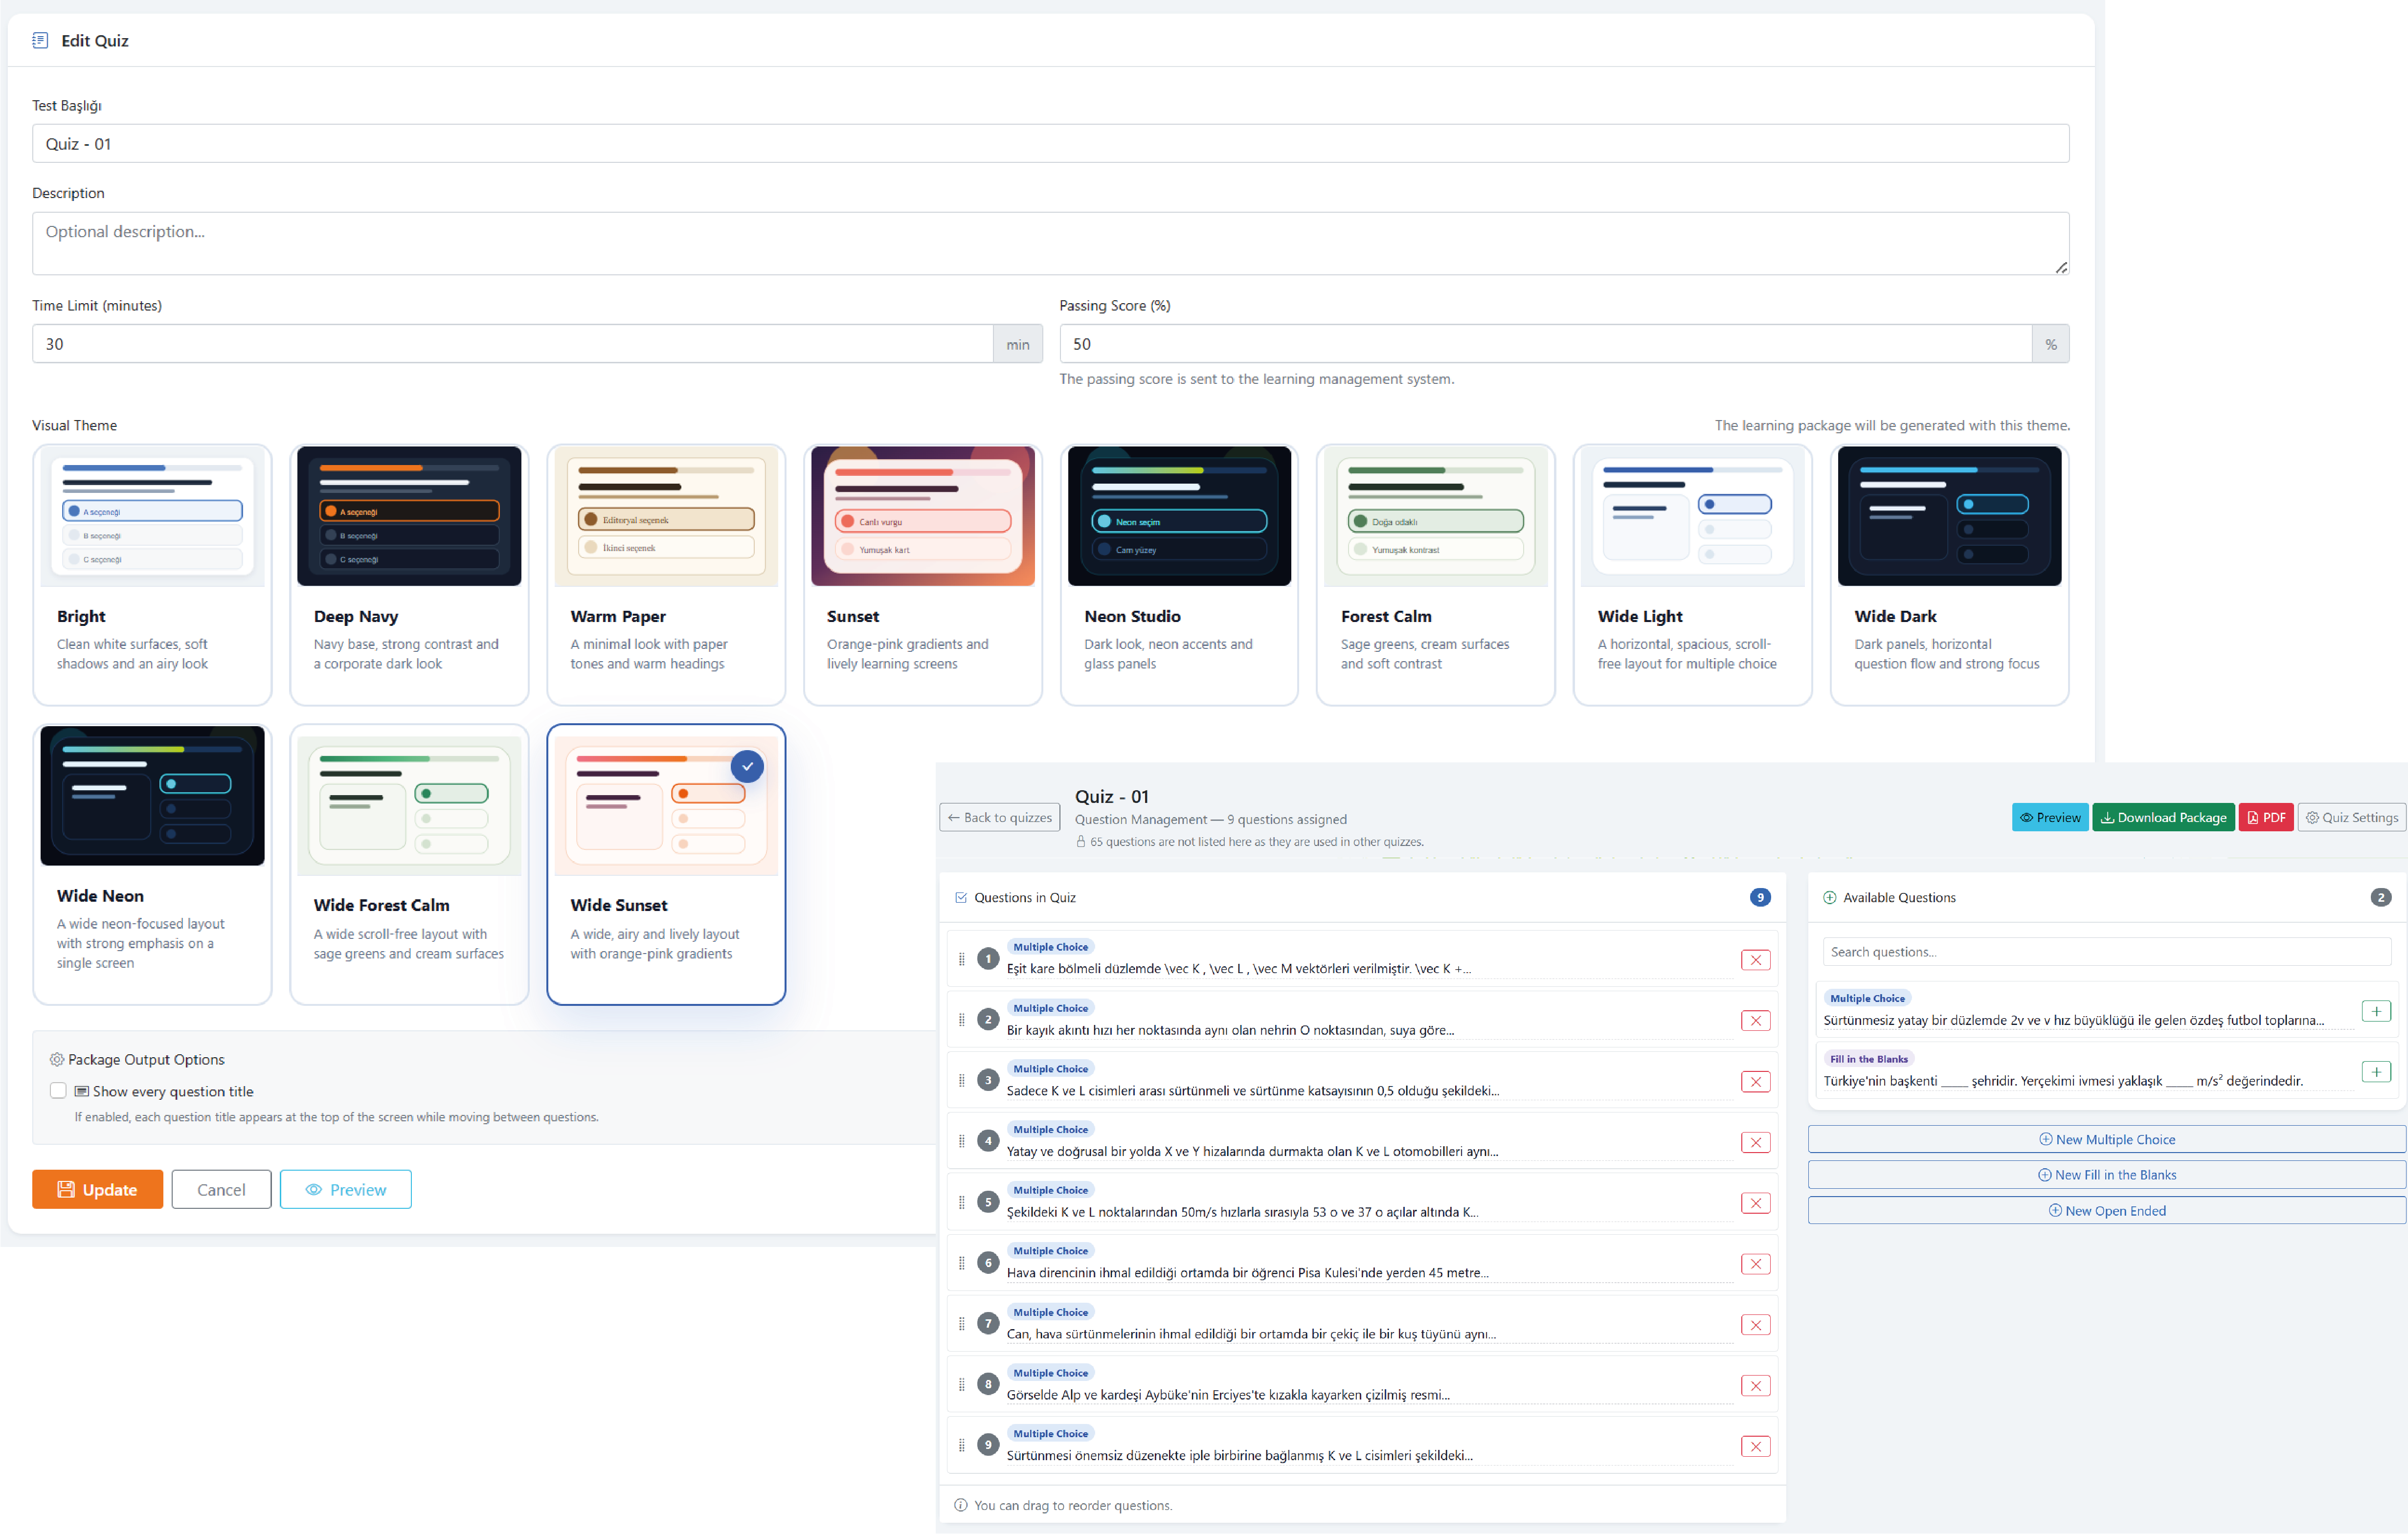Click drag handle of question 7
This screenshot has height=1534, width=2408.
pyautogui.click(x=961, y=1324)
